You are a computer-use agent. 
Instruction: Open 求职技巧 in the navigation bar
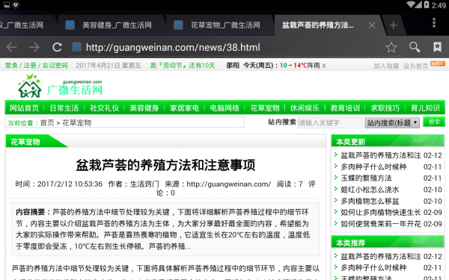click(x=385, y=108)
